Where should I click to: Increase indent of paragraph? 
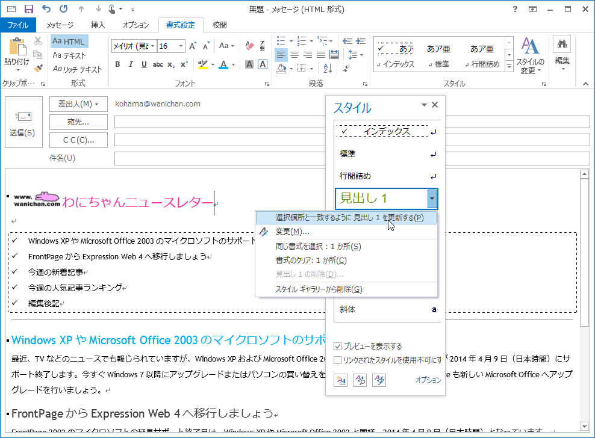click(361, 41)
